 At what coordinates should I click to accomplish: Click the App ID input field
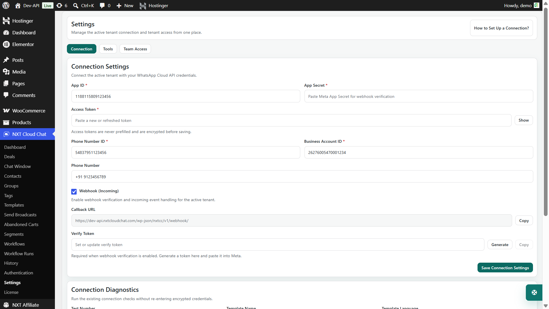pos(186,96)
